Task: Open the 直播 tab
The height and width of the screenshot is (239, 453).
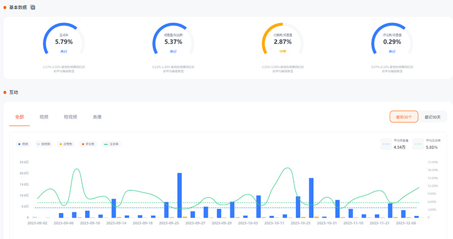Action: 97,117
